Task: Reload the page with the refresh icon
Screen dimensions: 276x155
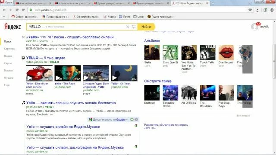Action: pyautogui.click(x=17, y=10)
